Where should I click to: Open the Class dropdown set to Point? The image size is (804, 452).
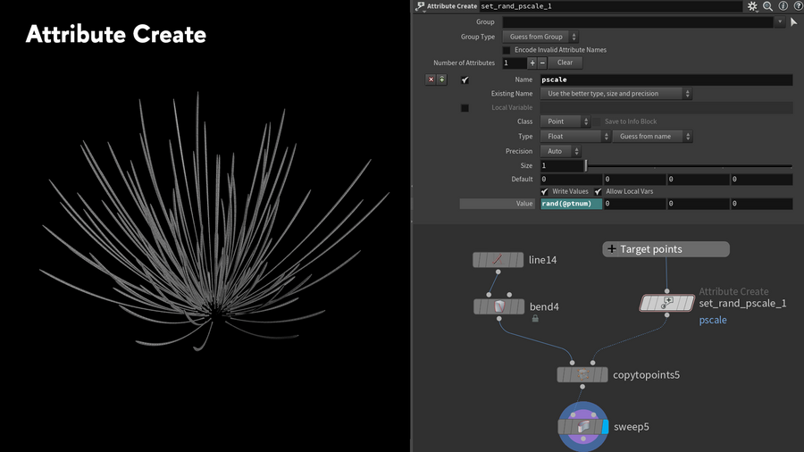click(x=565, y=121)
